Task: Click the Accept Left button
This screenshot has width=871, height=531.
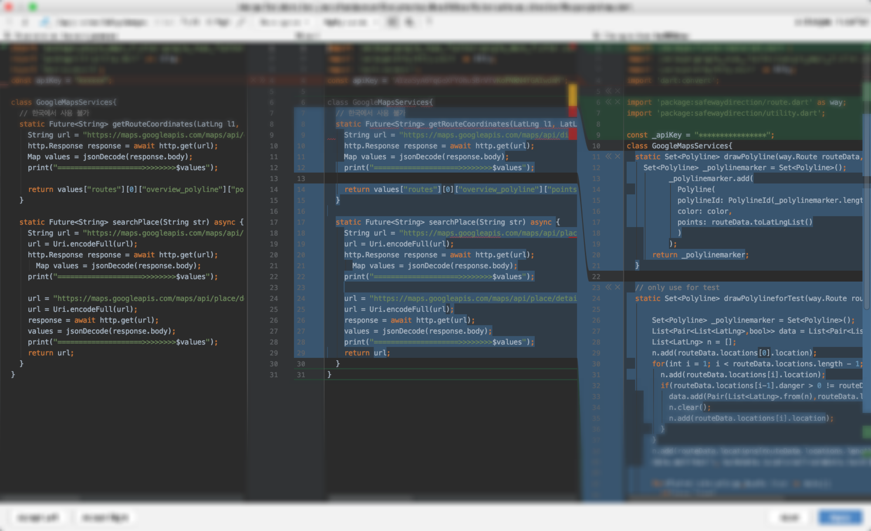Action: pyautogui.click(x=38, y=517)
